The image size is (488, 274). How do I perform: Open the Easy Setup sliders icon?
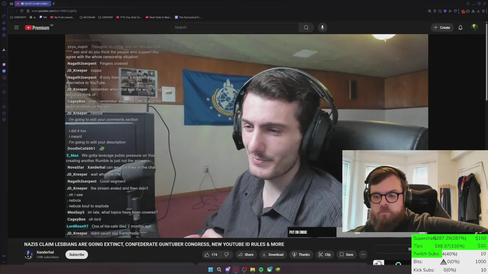click(x=483, y=11)
